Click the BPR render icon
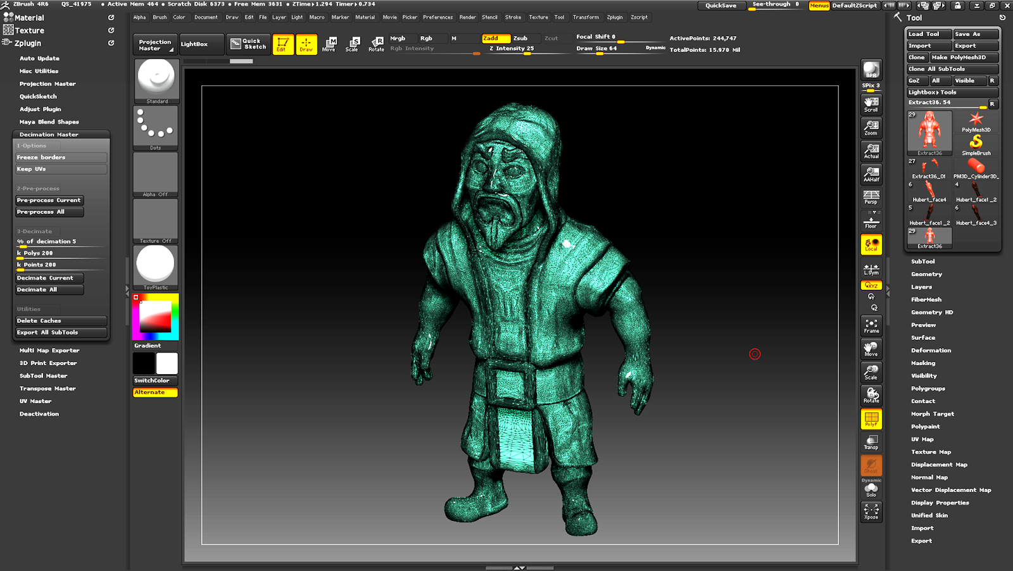This screenshot has width=1013, height=571. (x=871, y=70)
